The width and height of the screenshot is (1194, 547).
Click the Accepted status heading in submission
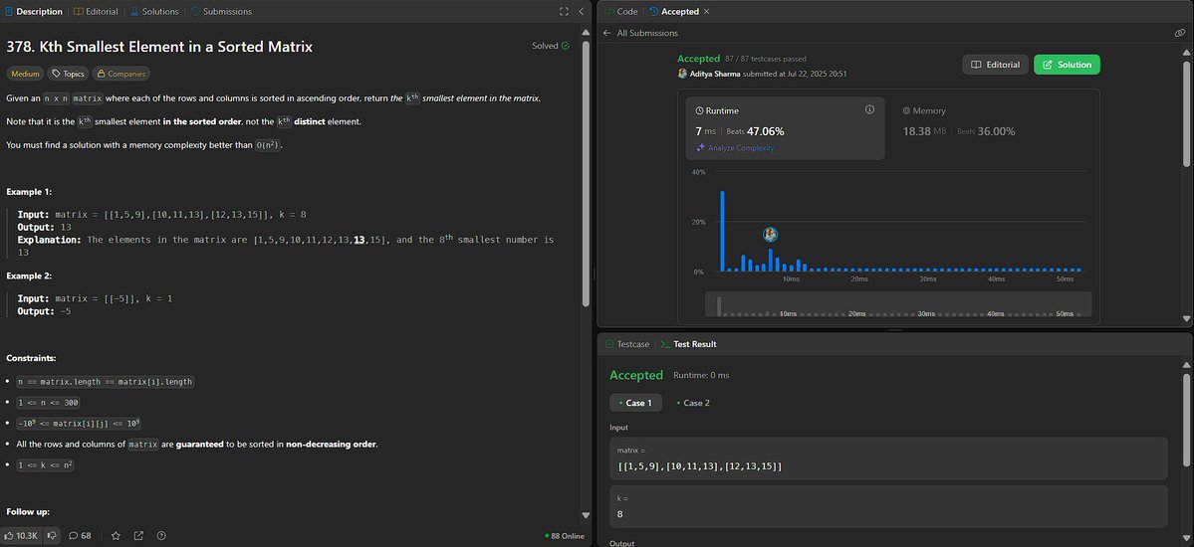point(698,59)
